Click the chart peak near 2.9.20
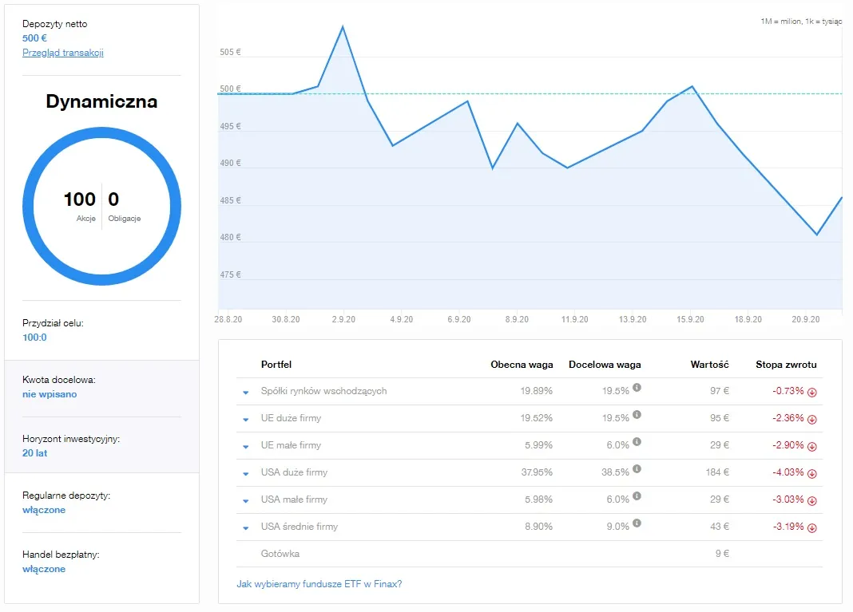The image size is (853, 612). [x=343, y=26]
